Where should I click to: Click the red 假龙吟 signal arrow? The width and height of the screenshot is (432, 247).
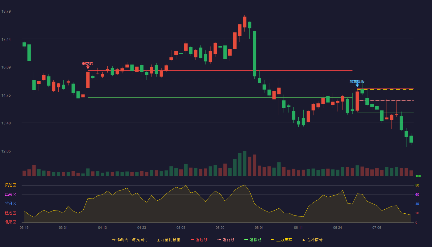click(88, 67)
